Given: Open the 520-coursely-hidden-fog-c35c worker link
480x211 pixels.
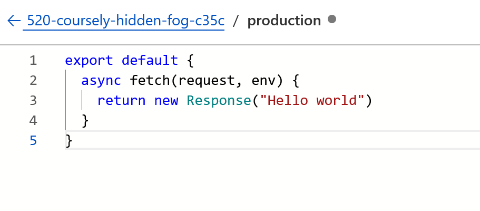Looking at the screenshot, I should click(x=126, y=21).
